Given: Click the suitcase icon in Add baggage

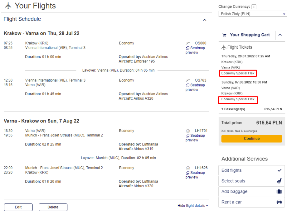Looking at the screenshot, I should [x=279, y=192].
